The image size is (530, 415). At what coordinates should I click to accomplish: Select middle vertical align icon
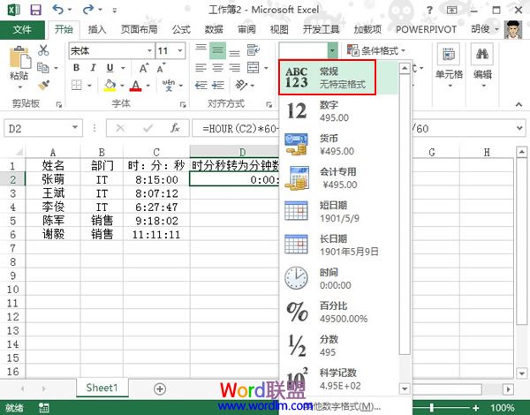(x=217, y=50)
